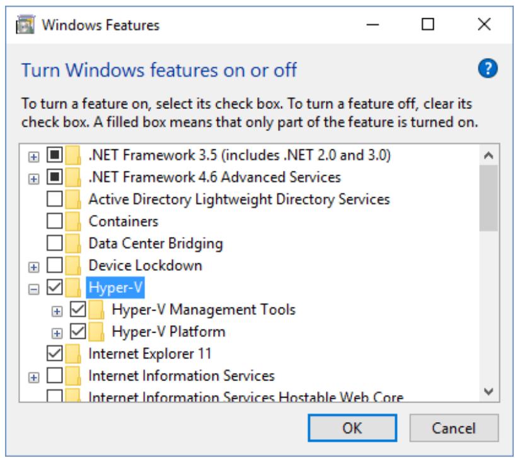The width and height of the screenshot is (515, 458).
Task: Click the Device Lockdown folder icon
Action: click(x=73, y=265)
